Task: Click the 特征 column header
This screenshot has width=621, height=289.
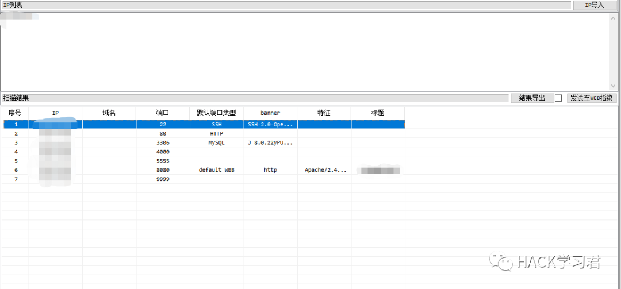Action: [324, 113]
